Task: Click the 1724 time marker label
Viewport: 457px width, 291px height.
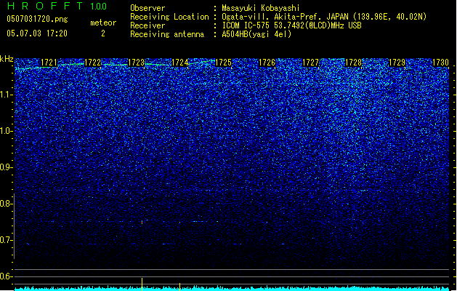Action: pos(180,63)
